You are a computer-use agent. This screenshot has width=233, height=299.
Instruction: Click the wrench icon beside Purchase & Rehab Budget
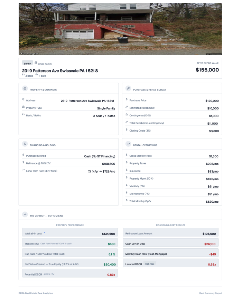[128, 88]
